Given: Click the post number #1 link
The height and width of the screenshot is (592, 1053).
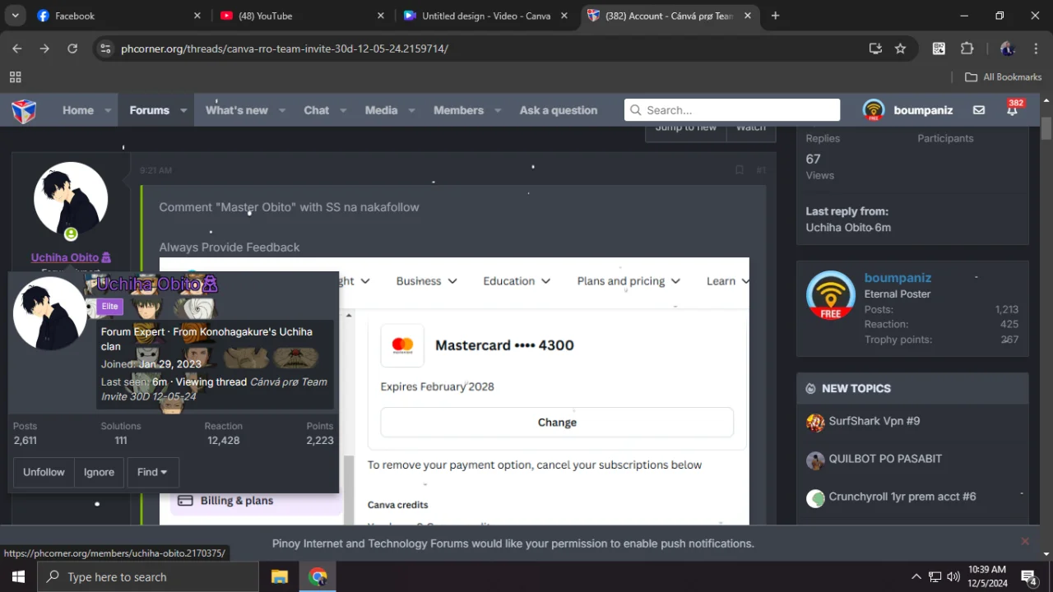Looking at the screenshot, I should pyautogui.click(x=761, y=170).
